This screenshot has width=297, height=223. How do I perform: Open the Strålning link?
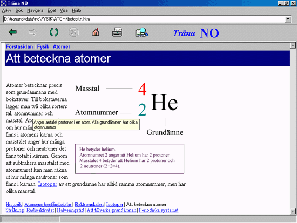click(x=15, y=210)
